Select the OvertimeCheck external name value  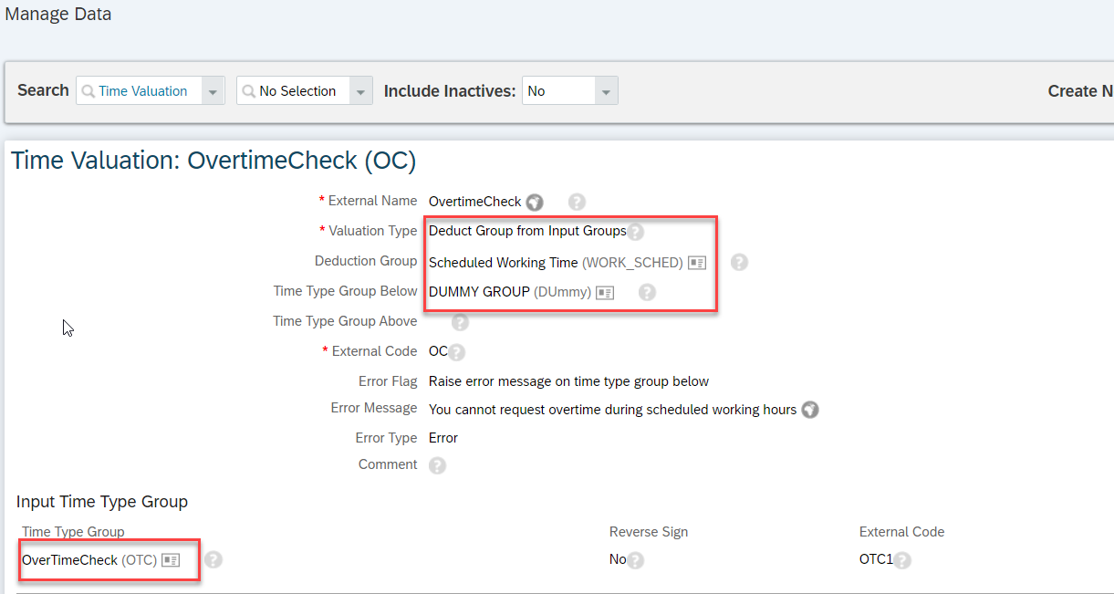[475, 202]
